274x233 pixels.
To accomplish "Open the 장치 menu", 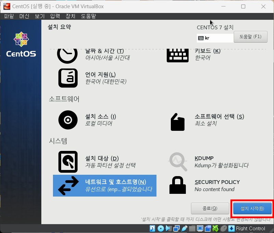I will click(x=70, y=16).
